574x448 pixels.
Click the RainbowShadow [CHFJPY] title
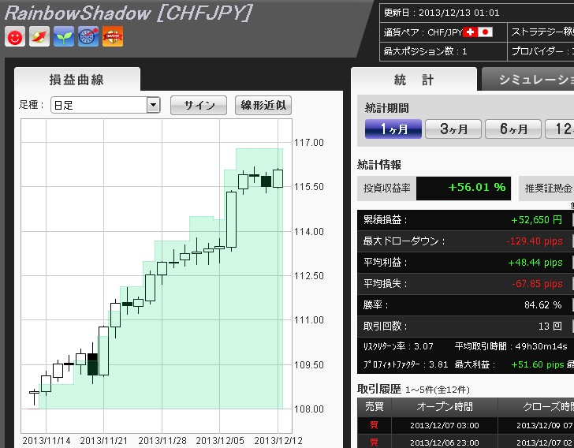[x=129, y=13]
